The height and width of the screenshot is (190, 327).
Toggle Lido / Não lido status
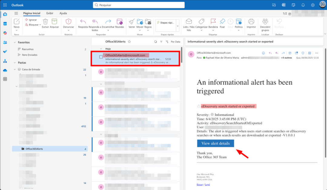pyautogui.click(x=189, y=25)
